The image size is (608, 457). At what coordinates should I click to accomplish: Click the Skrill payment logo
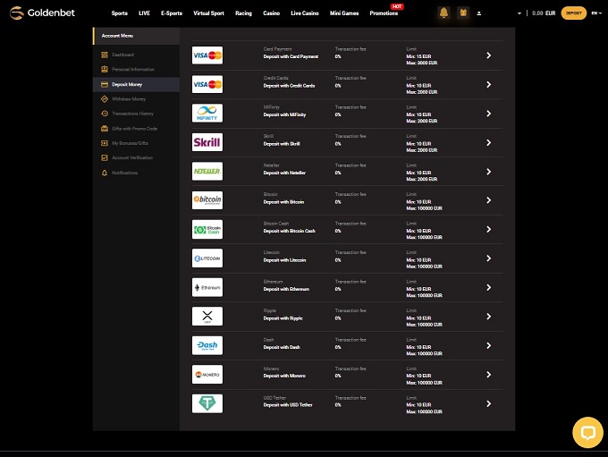(207, 142)
